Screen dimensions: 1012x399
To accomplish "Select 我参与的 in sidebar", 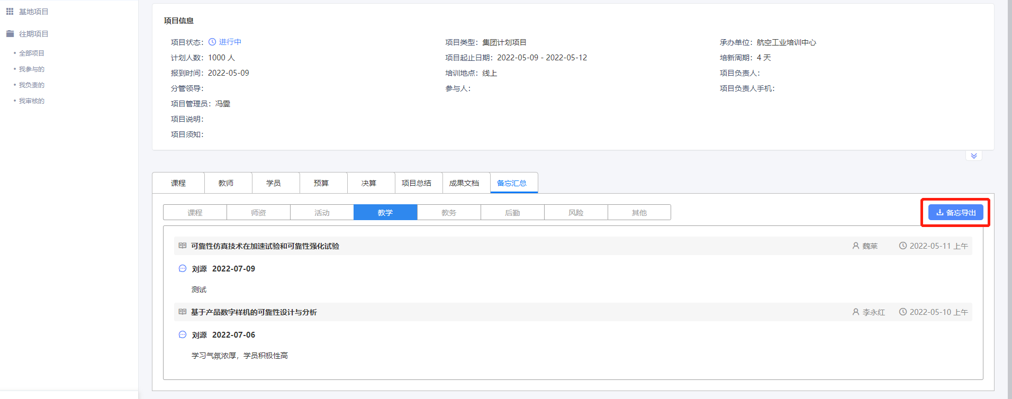I will click(x=32, y=69).
